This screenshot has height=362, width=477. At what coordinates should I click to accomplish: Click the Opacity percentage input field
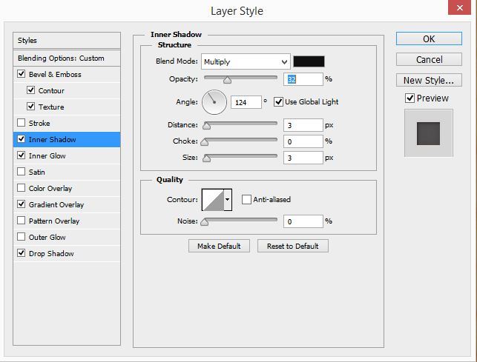point(303,79)
